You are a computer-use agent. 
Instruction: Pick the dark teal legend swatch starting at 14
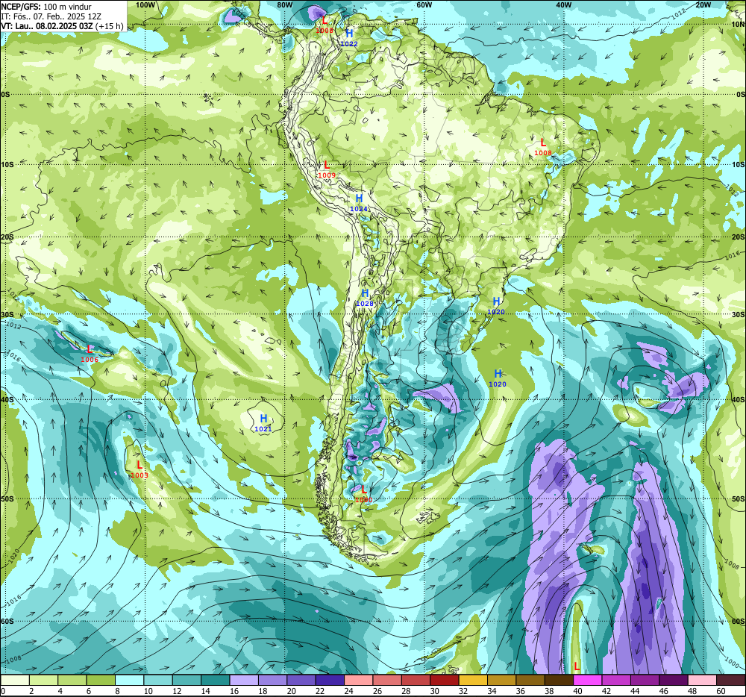(x=216, y=681)
